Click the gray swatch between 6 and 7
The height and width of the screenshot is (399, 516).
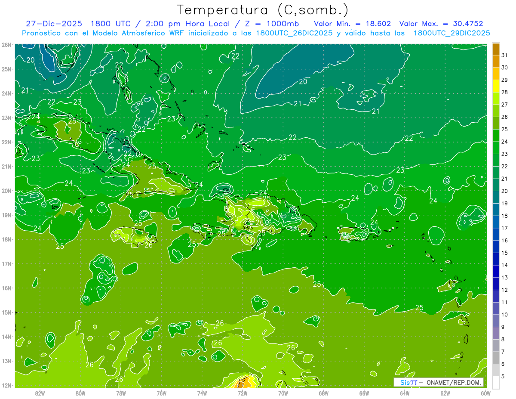(496, 358)
